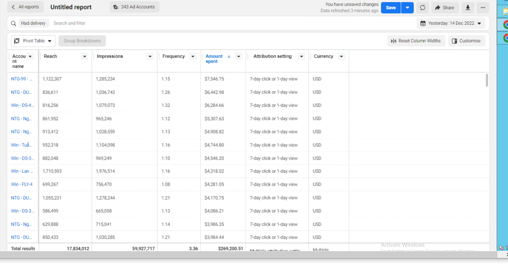Share the report
508x264 pixels.
pos(445,8)
